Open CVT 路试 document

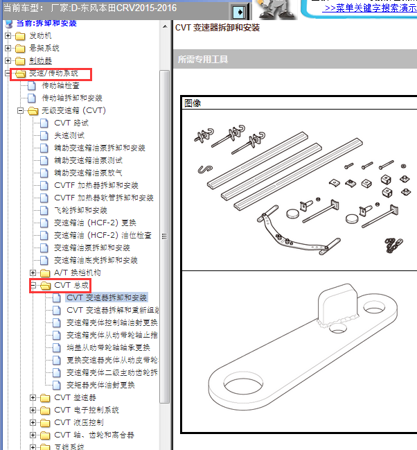pyautogui.click(x=71, y=123)
